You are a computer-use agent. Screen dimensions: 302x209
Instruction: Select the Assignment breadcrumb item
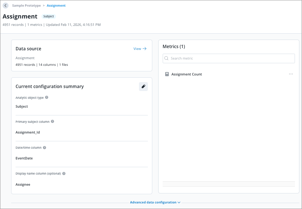pos(56,6)
